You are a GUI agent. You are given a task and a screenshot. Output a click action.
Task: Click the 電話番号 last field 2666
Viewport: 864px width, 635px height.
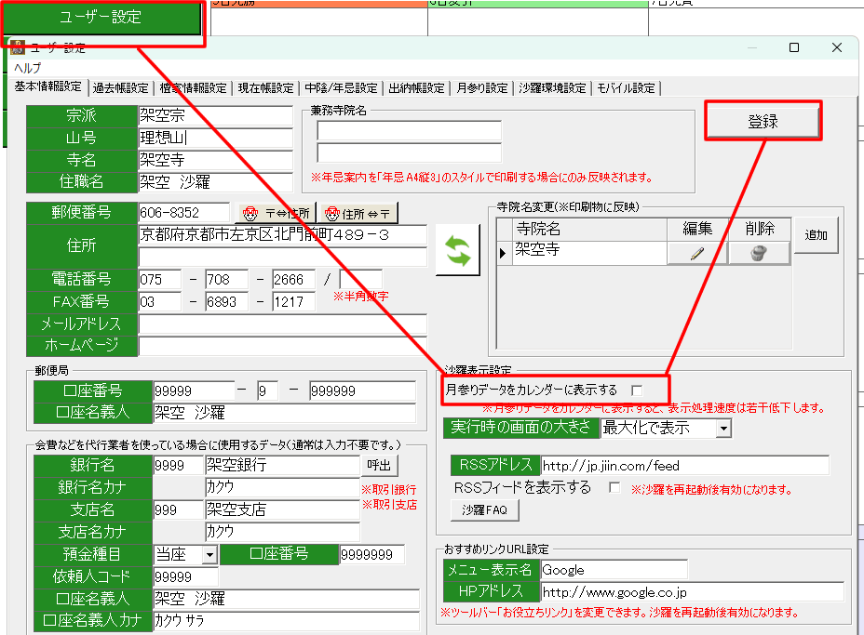(293, 280)
